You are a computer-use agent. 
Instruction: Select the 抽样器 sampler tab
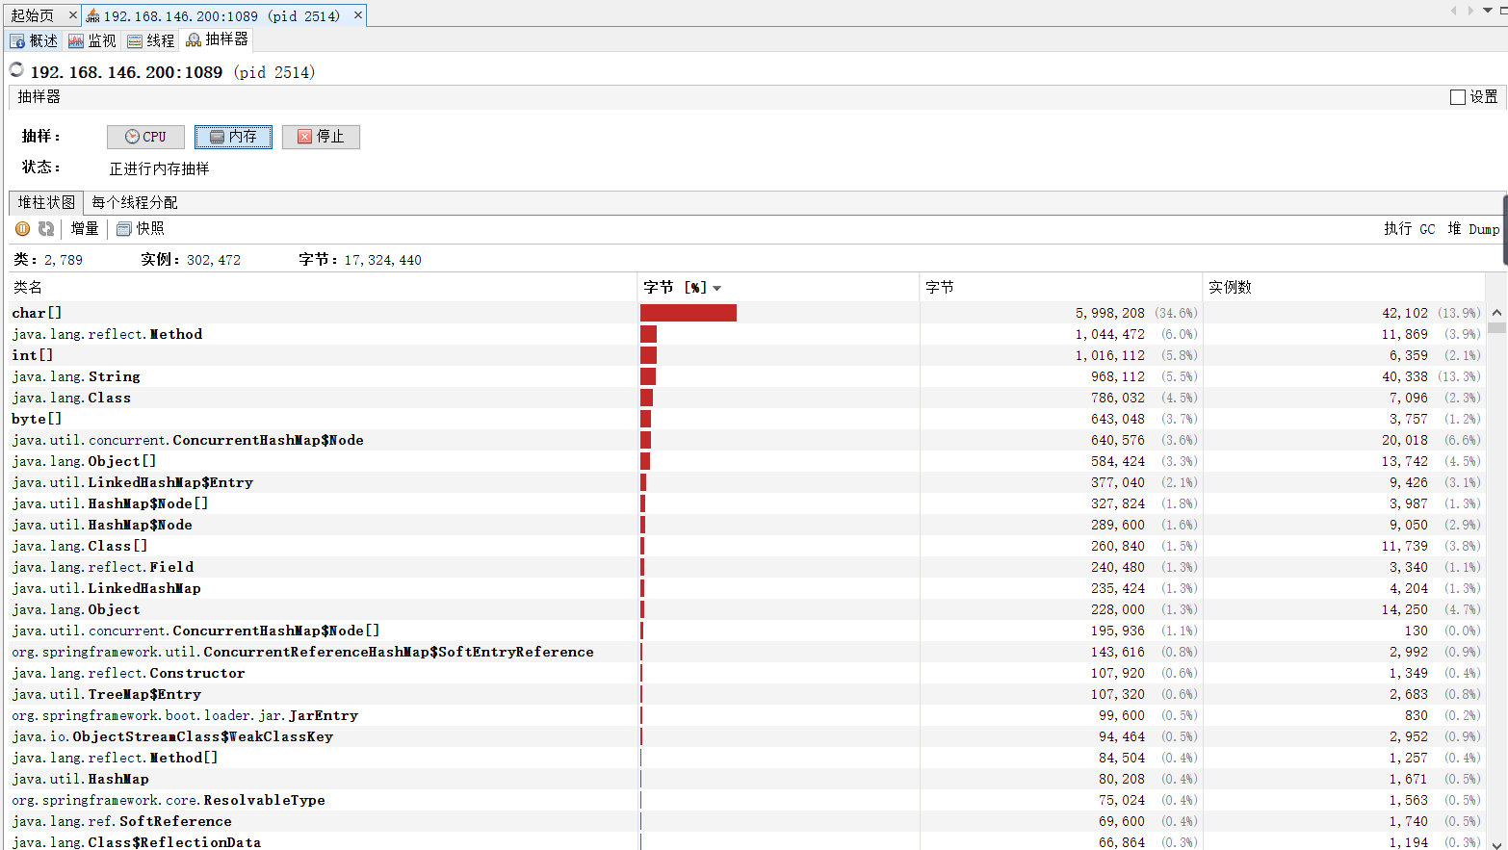[x=218, y=39]
